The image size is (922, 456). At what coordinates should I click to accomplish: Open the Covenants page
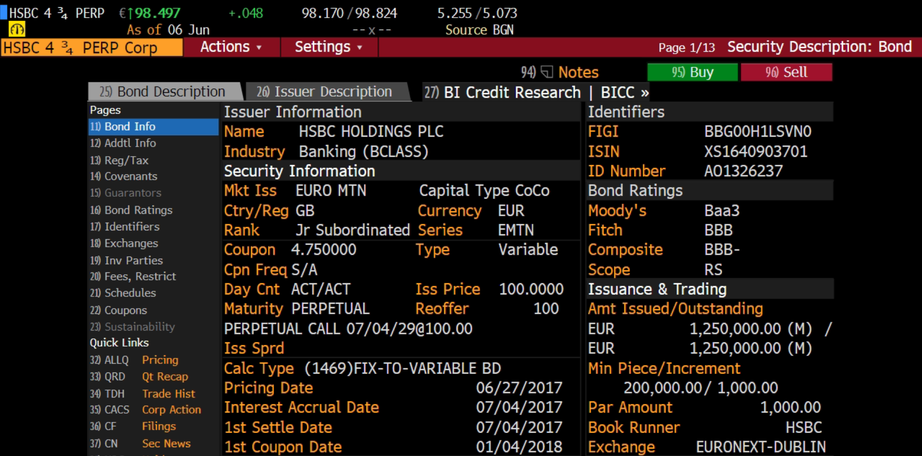tap(153, 176)
